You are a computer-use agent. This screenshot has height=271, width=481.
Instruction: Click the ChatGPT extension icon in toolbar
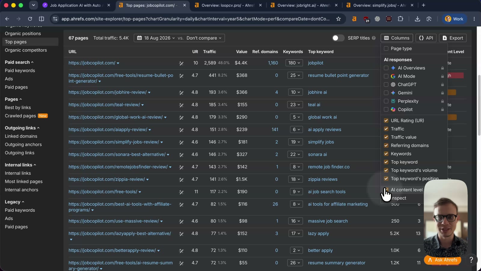click(x=377, y=19)
